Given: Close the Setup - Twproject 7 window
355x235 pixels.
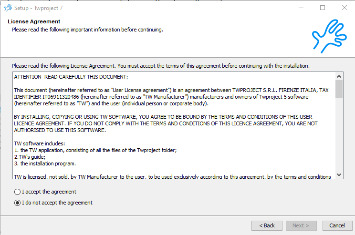Looking at the screenshot, I should coord(344,8).
